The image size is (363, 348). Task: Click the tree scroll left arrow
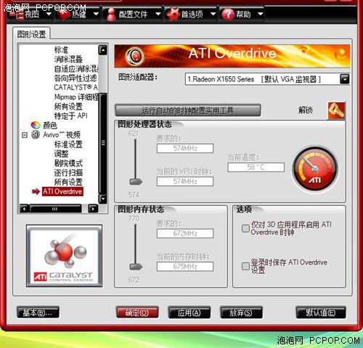point(24,209)
